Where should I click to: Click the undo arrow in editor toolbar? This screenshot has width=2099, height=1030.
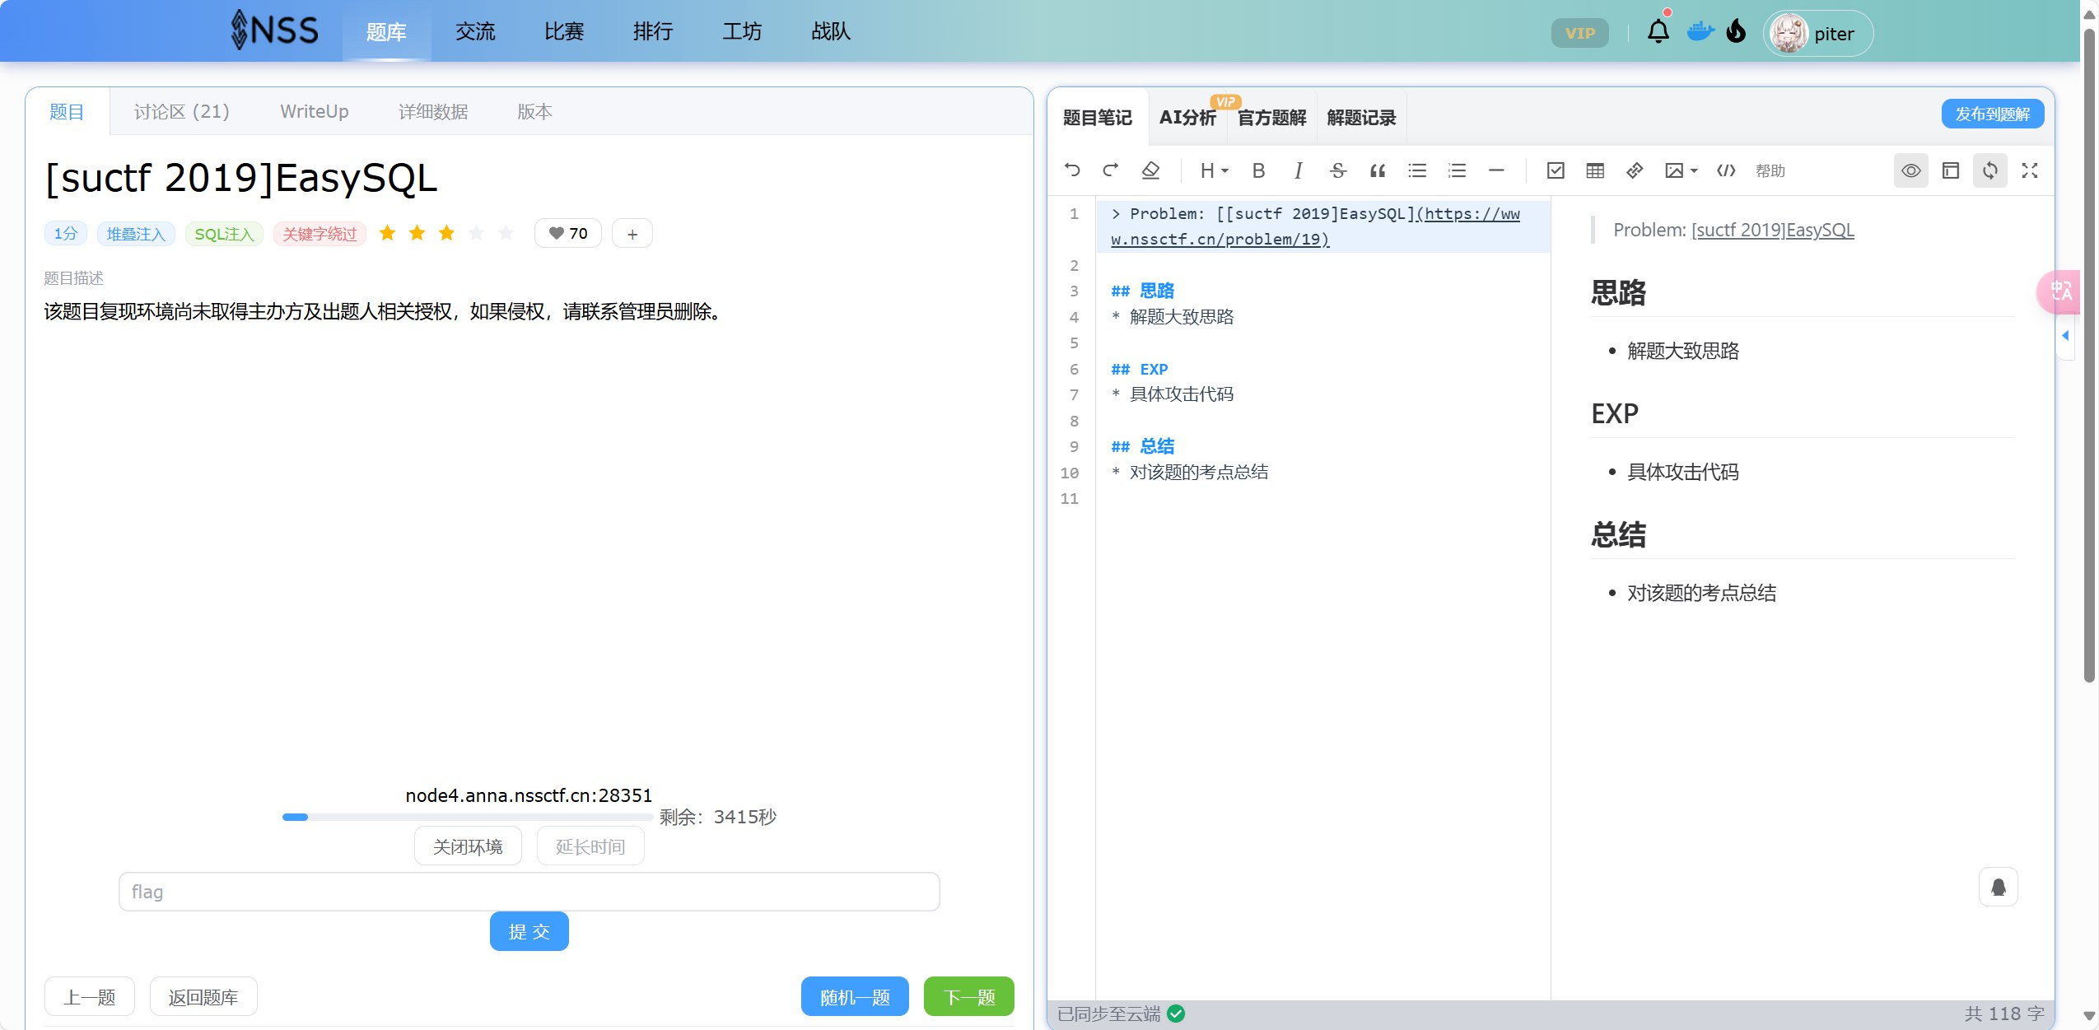tap(1072, 170)
